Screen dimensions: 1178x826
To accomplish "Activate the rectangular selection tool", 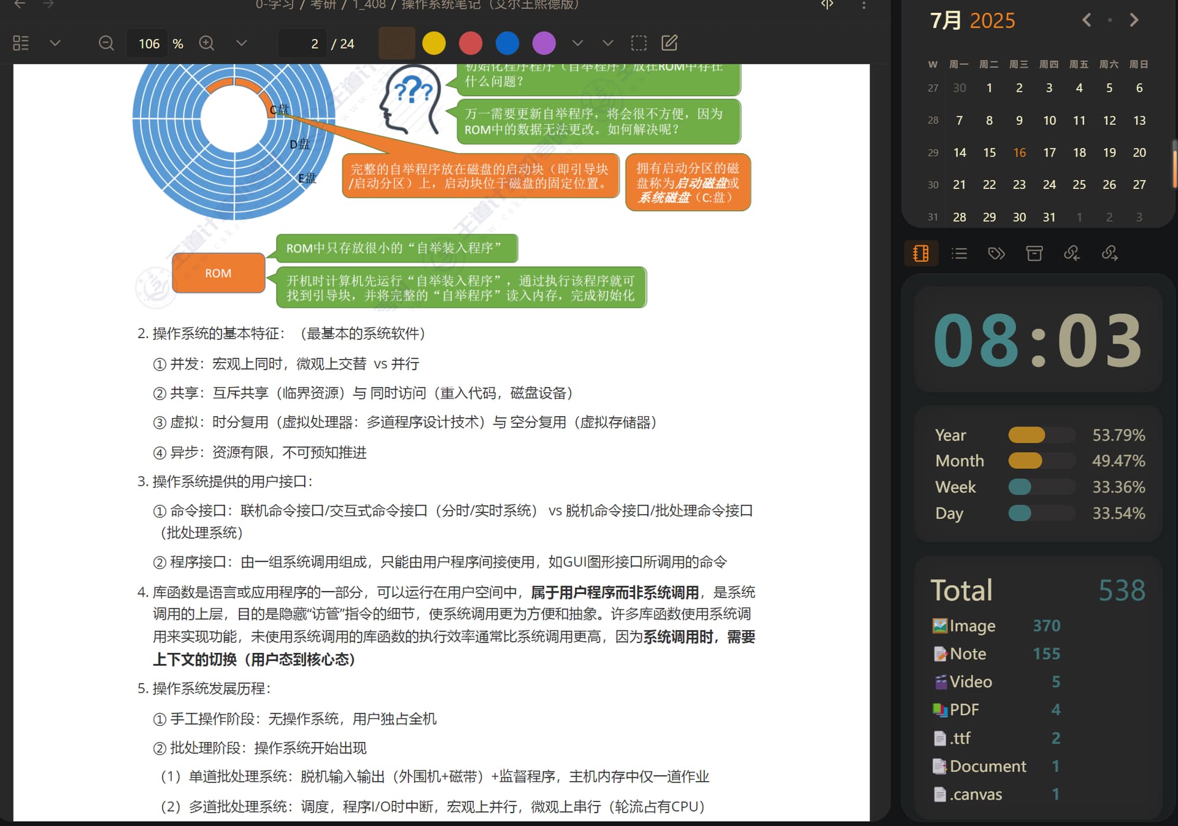I will pyautogui.click(x=639, y=43).
